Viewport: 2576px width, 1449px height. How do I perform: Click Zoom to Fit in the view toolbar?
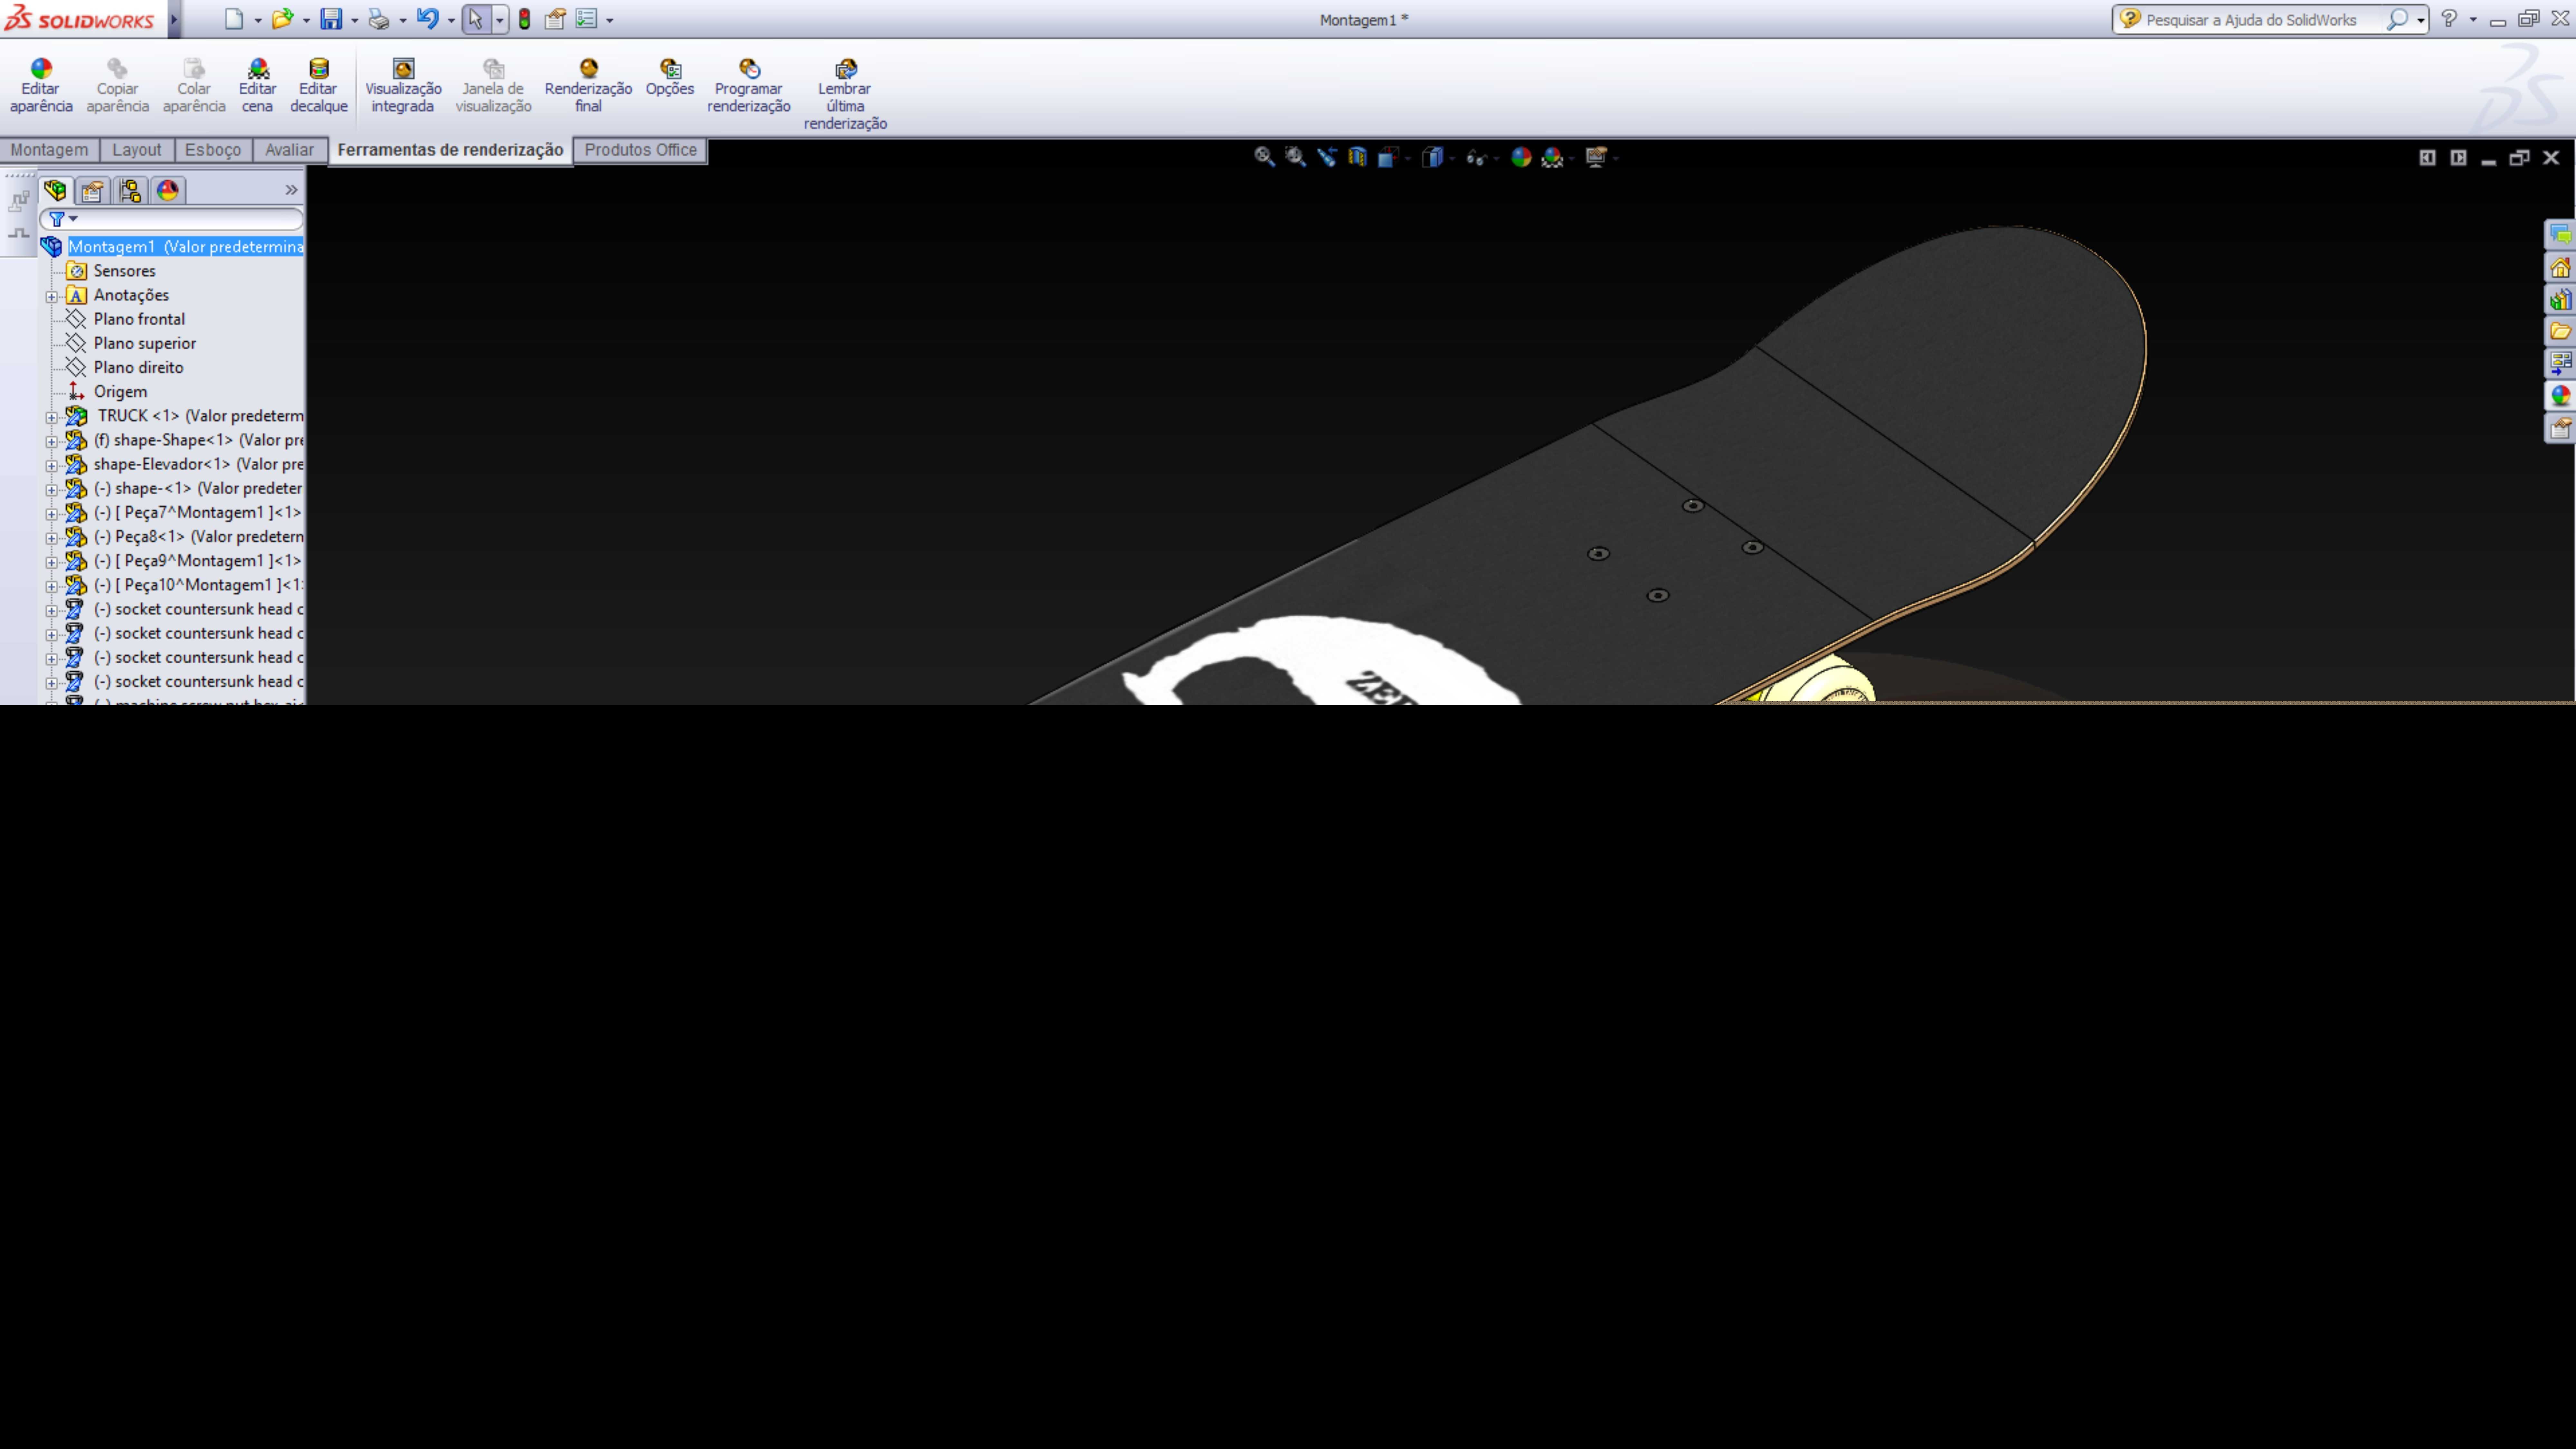[x=1265, y=157]
